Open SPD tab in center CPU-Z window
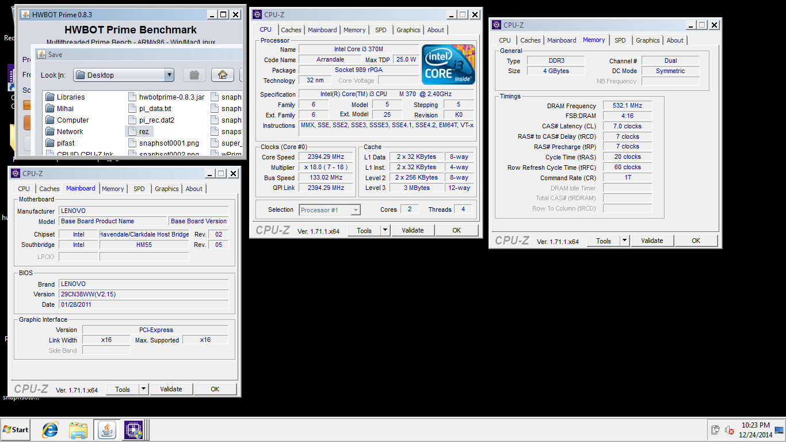Image resolution: width=786 pixels, height=442 pixels. (381, 30)
